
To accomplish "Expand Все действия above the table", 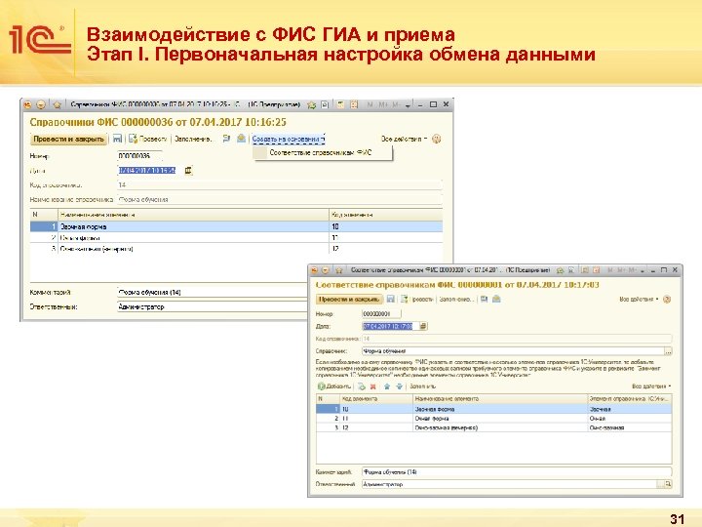I will click(x=651, y=385).
